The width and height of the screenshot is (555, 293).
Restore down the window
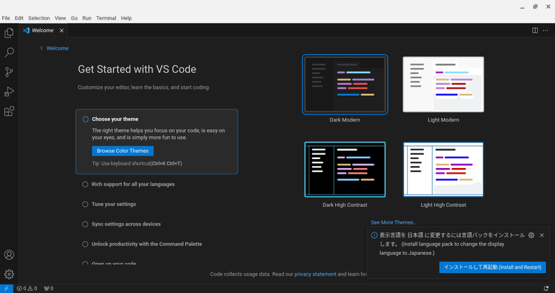click(535, 7)
